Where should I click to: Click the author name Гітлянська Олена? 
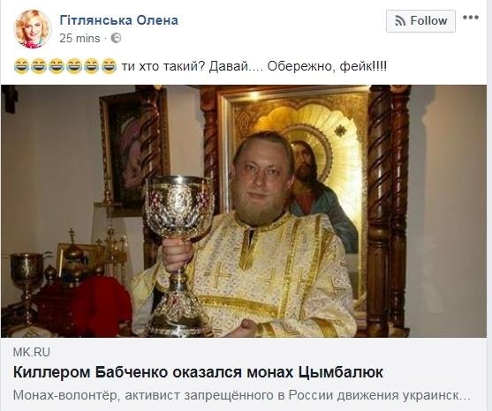pyautogui.click(x=119, y=20)
